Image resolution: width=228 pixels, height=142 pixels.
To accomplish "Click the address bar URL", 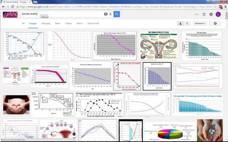I will pyautogui.click(x=116, y=7).
